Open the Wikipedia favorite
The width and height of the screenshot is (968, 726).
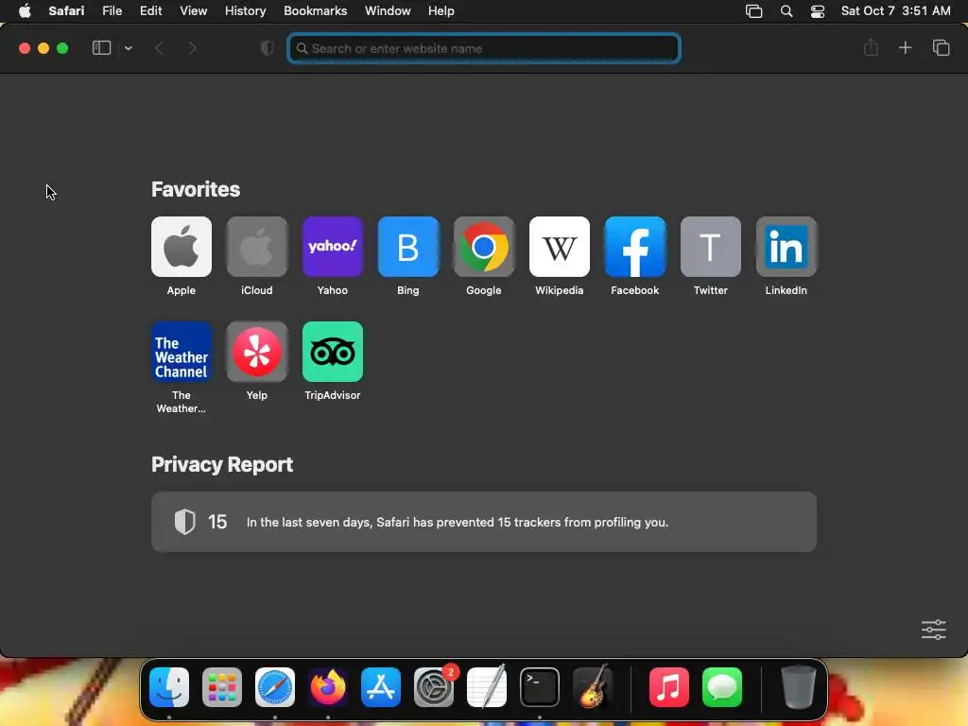point(560,247)
